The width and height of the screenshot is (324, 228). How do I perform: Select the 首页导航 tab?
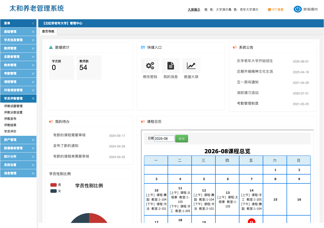point(48,31)
